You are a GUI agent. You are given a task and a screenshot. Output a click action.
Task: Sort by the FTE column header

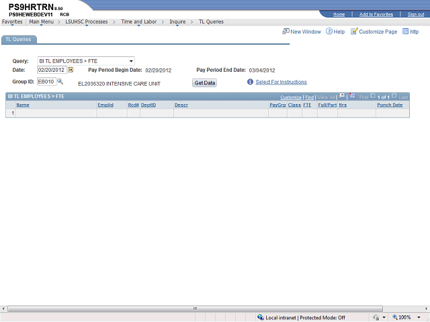coord(307,105)
